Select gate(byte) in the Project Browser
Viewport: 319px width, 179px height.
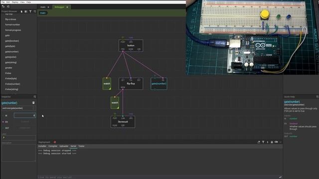tap(10, 46)
